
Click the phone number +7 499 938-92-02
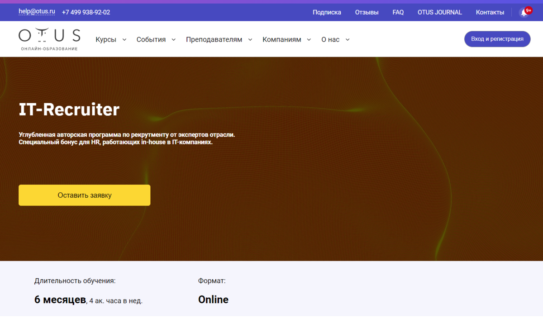[x=86, y=12]
